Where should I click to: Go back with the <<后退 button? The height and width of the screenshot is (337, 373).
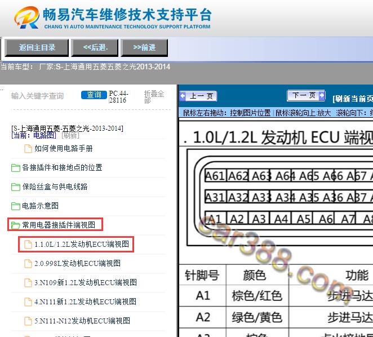pyautogui.click(x=95, y=47)
